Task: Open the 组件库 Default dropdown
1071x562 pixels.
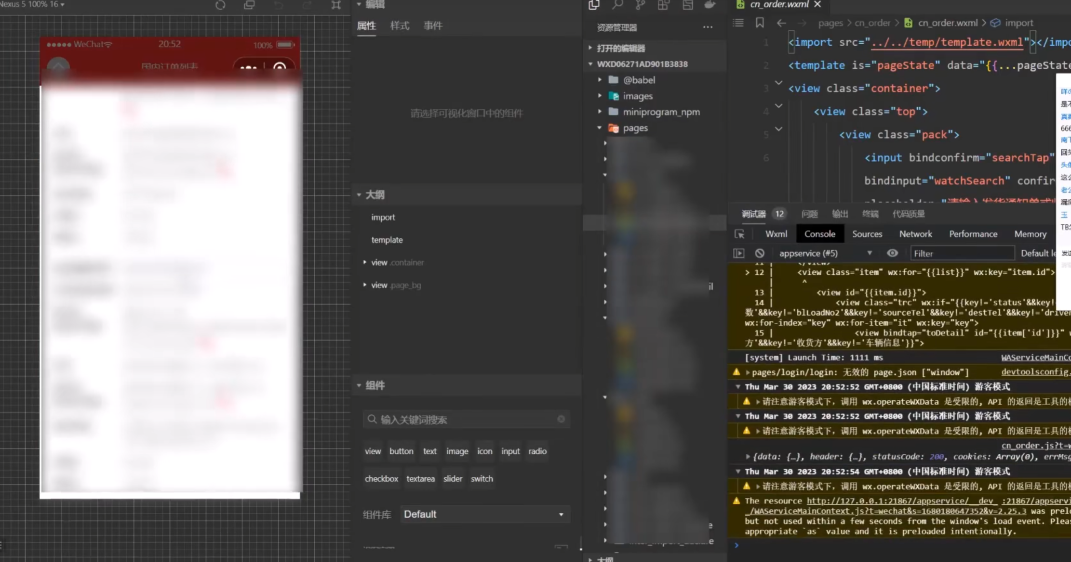Action: click(484, 514)
